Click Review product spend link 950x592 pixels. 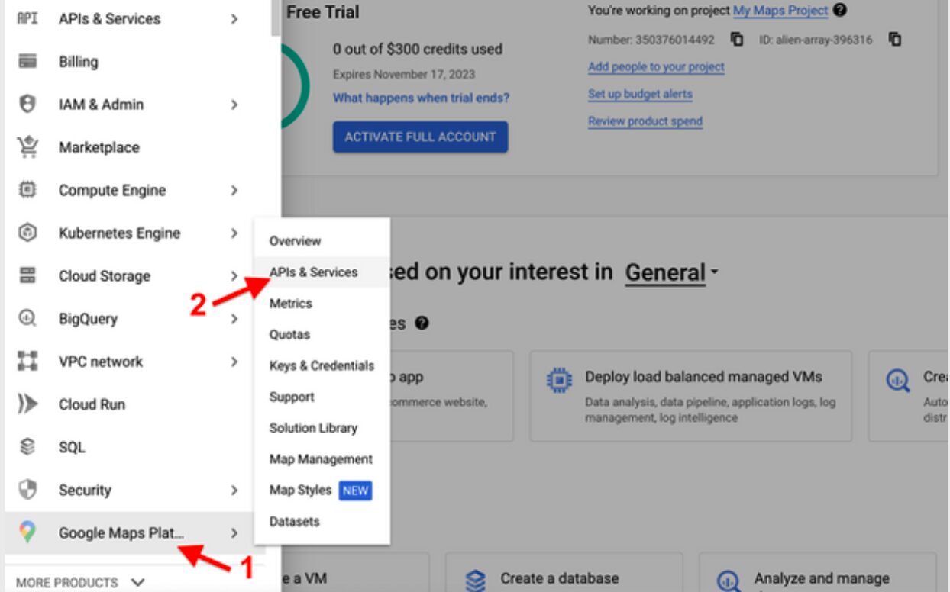click(x=645, y=121)
